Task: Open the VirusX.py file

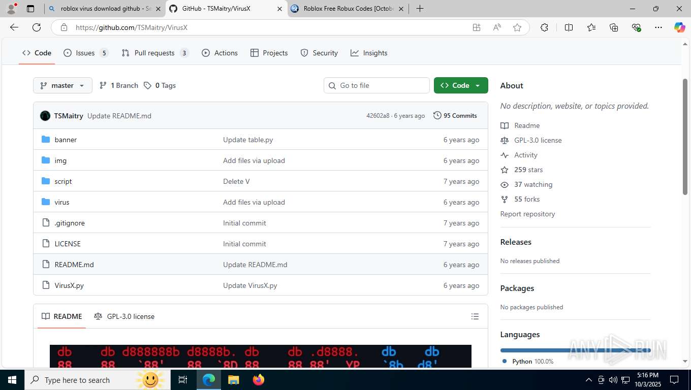Action: [69, 285]
